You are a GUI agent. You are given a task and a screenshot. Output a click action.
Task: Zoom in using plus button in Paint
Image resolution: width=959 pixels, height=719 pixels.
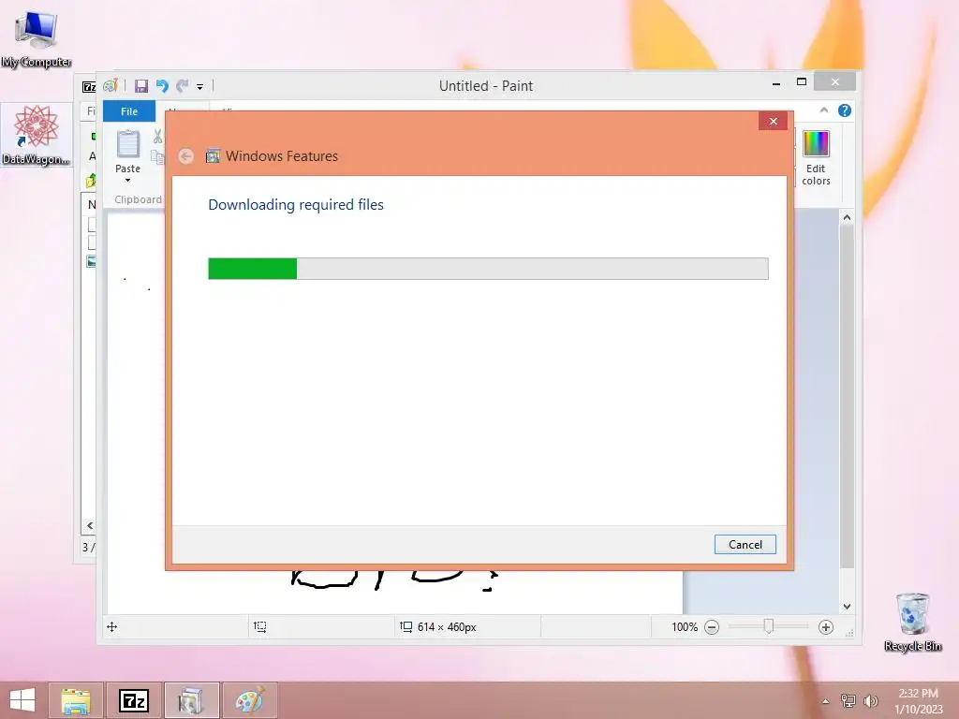point(826,627)
